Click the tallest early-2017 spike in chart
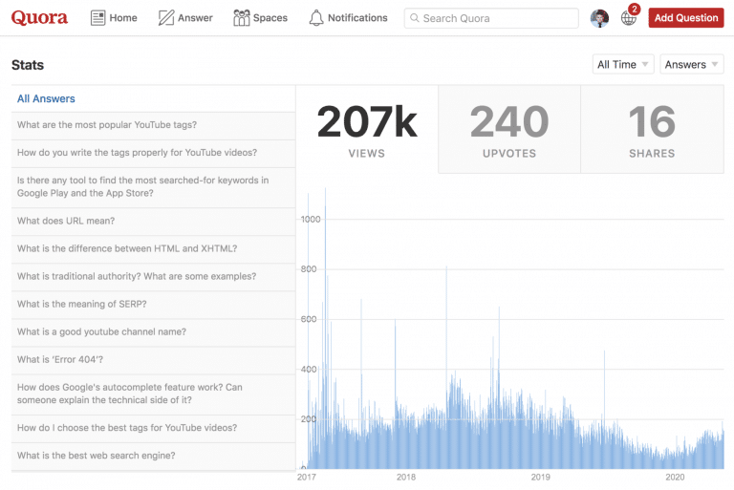Viewport: 734px width, 490px height. [x=325, y=328]
